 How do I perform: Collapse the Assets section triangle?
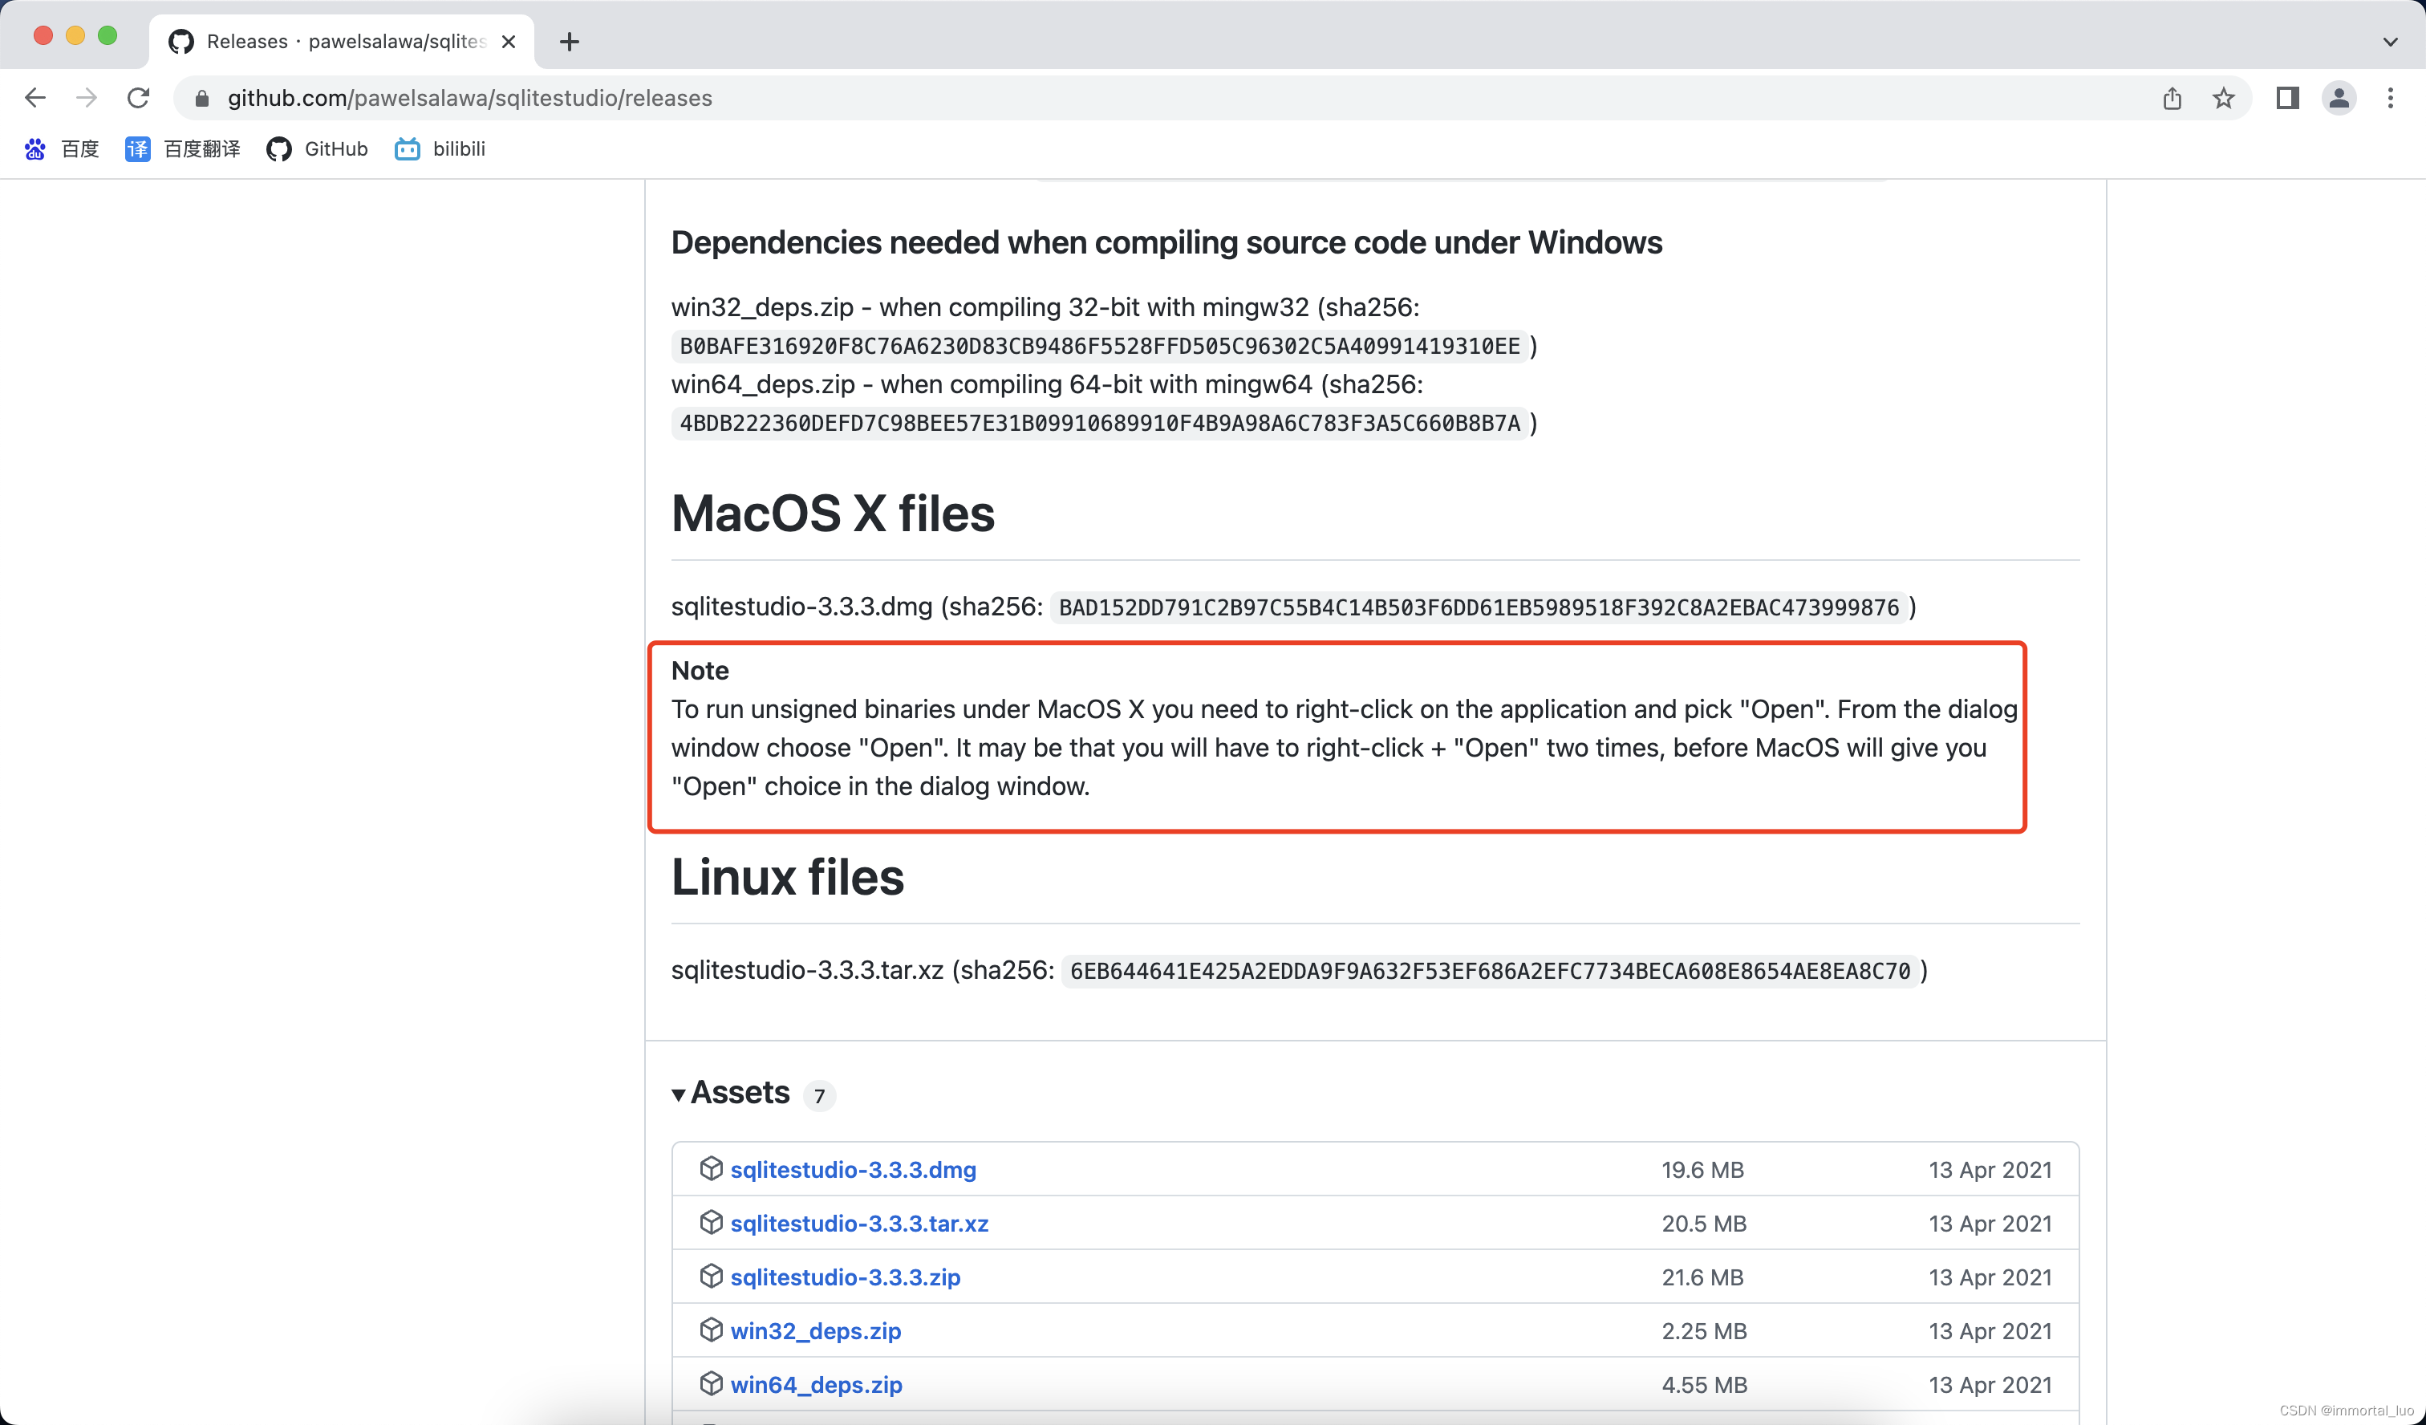point(679,1094)
